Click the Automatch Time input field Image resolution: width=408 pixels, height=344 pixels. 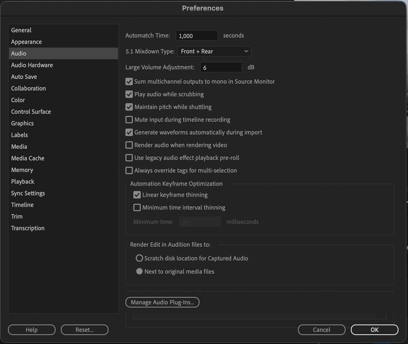click(196, 36)
